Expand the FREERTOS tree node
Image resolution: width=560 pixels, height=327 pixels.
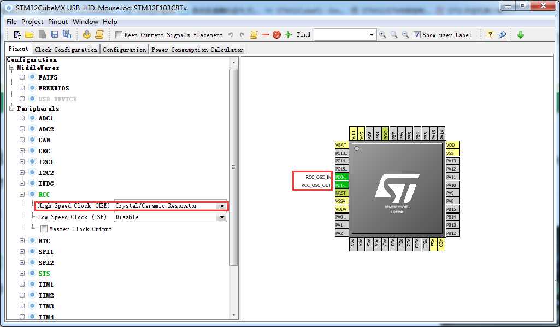coord(22,88)
